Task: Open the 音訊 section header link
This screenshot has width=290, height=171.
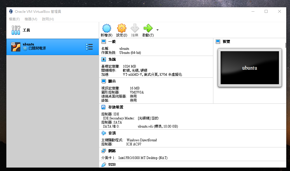Action: tap(112, 133)
